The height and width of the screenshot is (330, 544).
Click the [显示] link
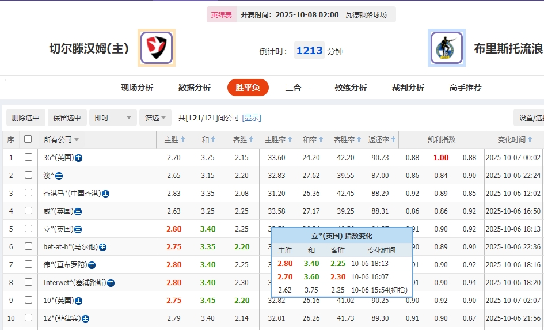(x=252, y=117)
